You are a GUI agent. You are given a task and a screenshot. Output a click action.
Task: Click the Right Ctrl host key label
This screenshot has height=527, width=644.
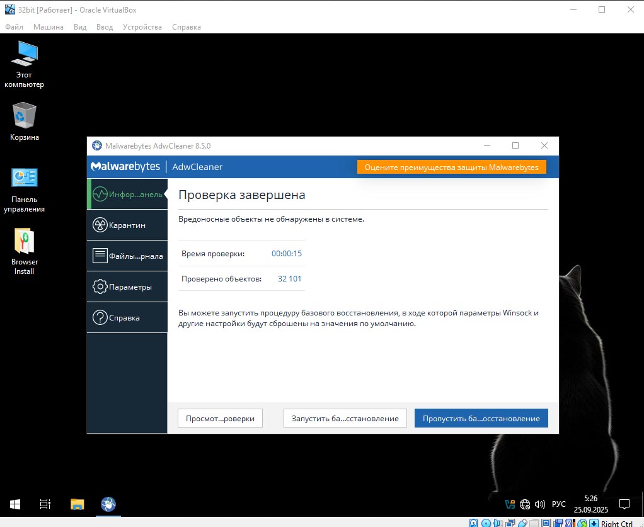pyautogui.click(x=616, y=523)
